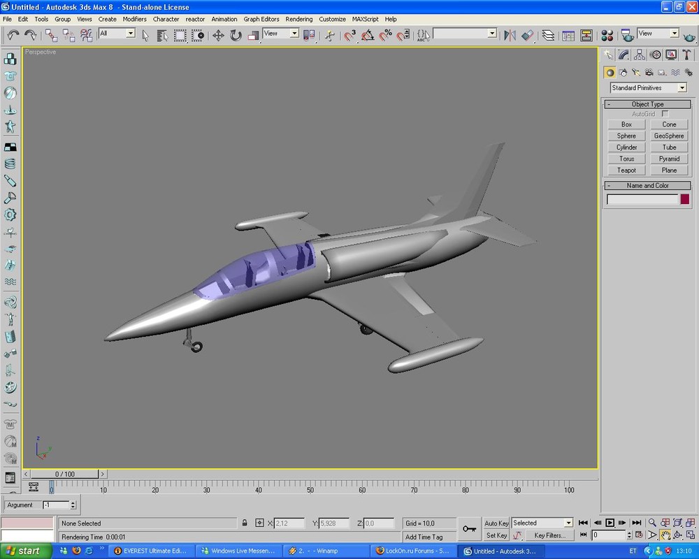Click the Zoom Extents icon

[677, 523]
